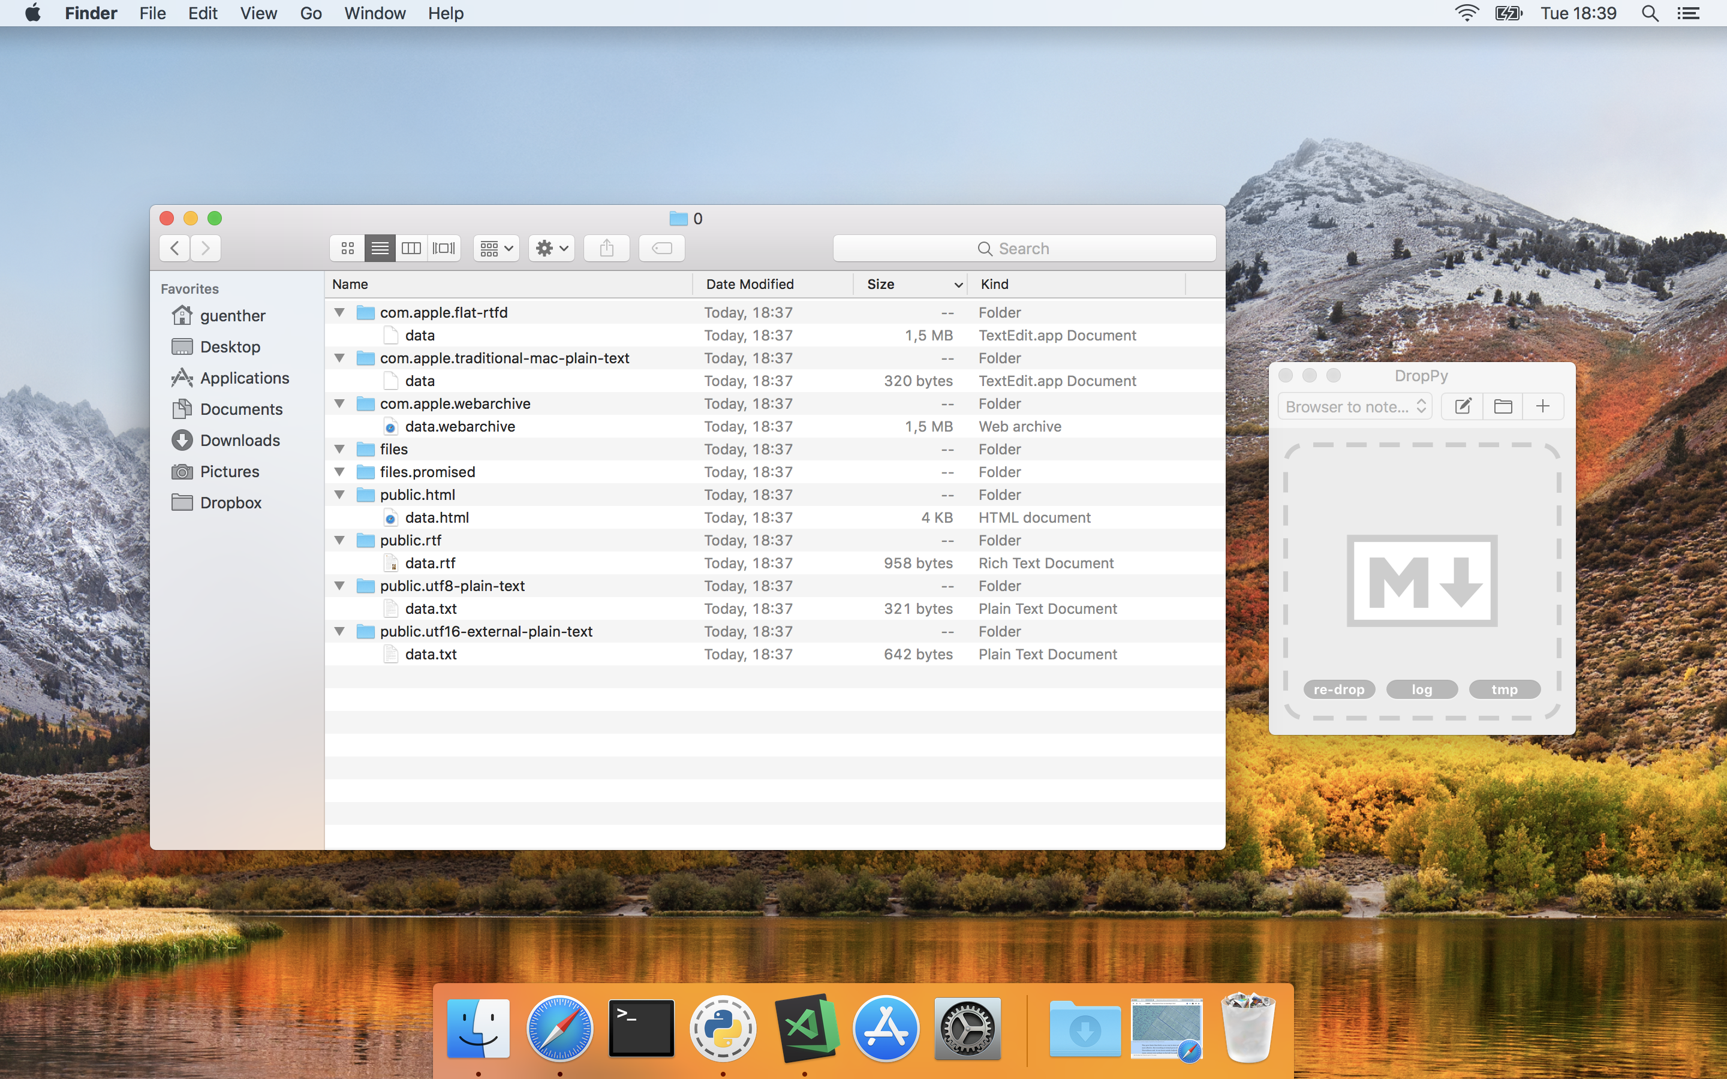The width and height of the screenshot is (1727, 1079).
Task: Click the Share toolbar button
Action: click(607, 248)
